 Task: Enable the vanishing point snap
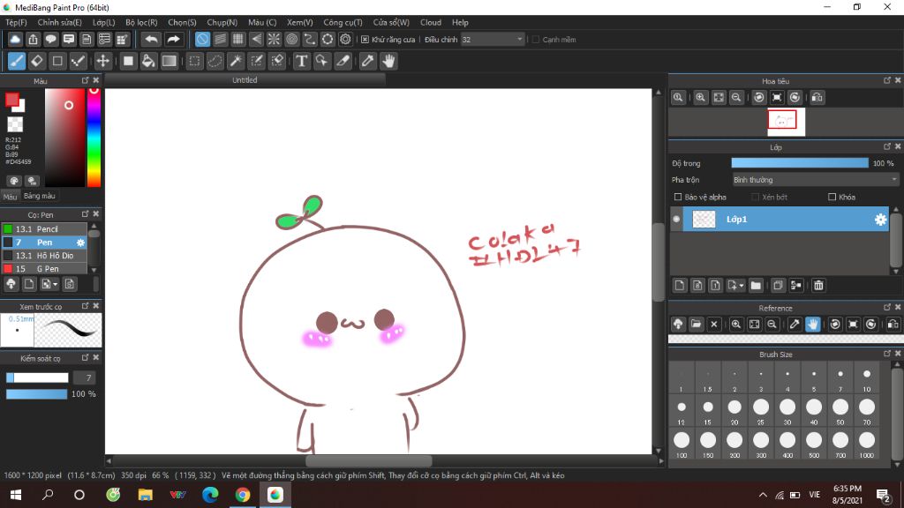click(256, 39)
